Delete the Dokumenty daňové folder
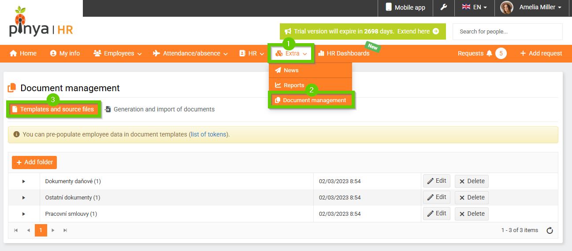This screenshot has height=251, width=572. pos(472,181)
